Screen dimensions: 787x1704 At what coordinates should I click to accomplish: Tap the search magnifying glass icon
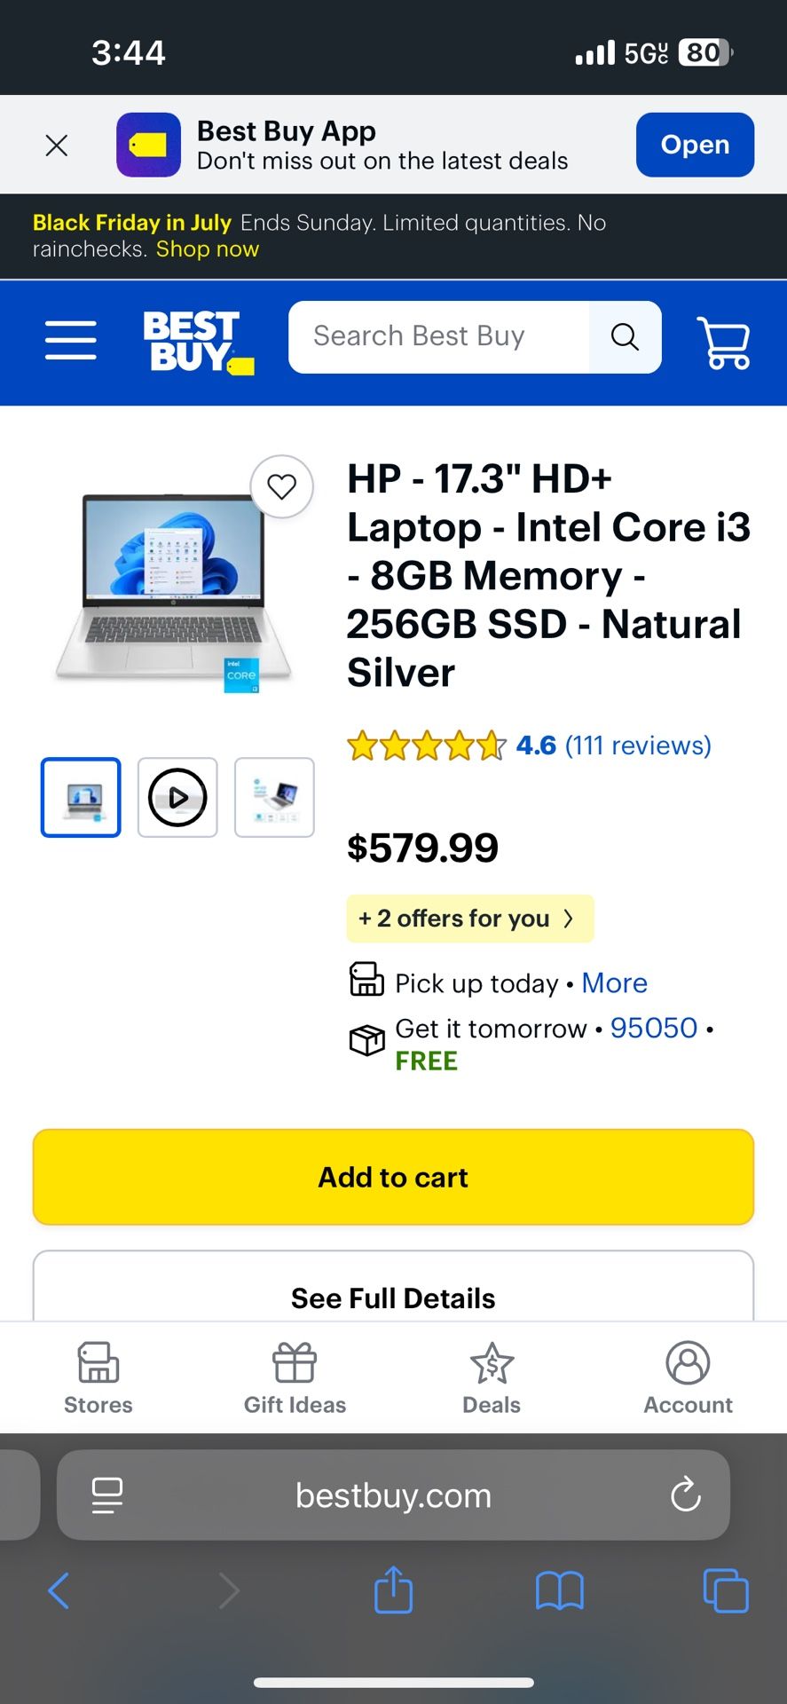tap(625, 337)
